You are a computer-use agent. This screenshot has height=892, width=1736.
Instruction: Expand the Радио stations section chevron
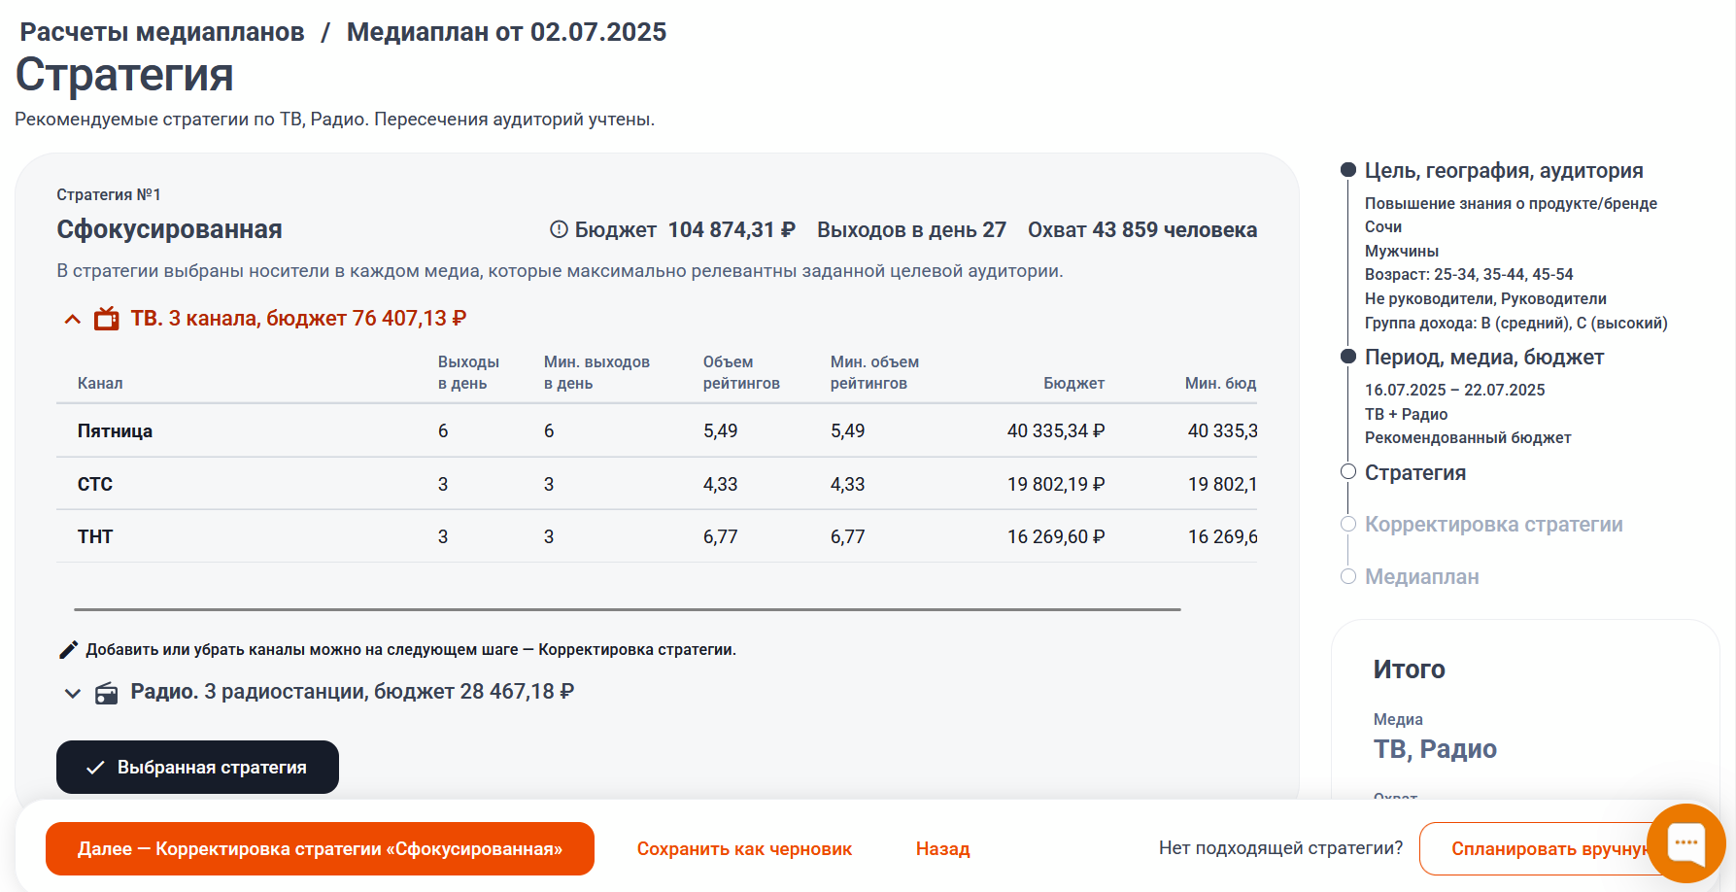[73, 693]
